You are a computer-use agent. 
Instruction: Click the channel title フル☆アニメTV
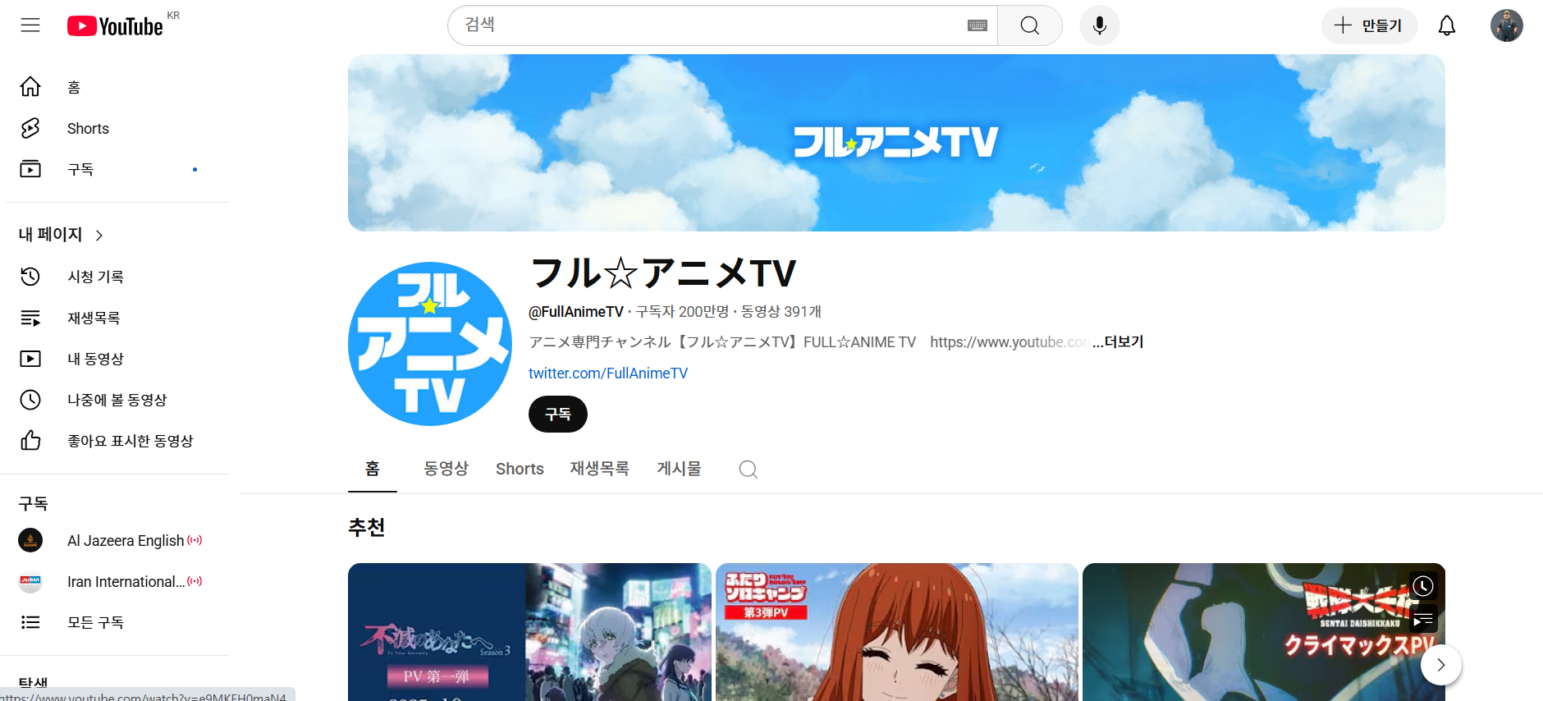tap(663, 273)
